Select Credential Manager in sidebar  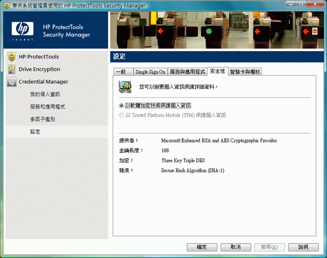pyautogui.click(x=44, y=82)
